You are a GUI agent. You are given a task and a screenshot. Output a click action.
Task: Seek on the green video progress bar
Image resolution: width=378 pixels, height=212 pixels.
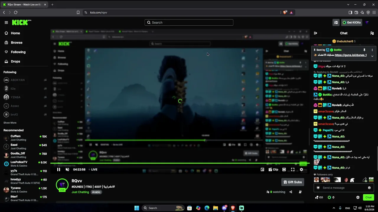[180, 163]
